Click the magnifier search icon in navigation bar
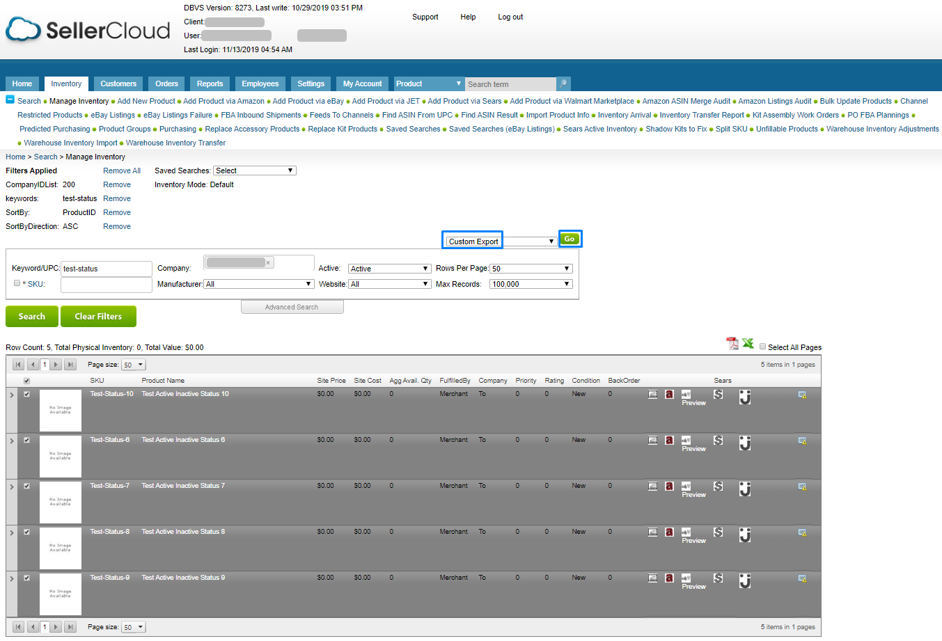Screen dimensions: 942x641 564,84
